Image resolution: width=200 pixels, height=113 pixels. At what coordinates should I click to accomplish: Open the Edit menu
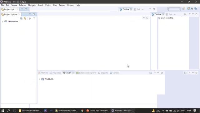[7, 5]
